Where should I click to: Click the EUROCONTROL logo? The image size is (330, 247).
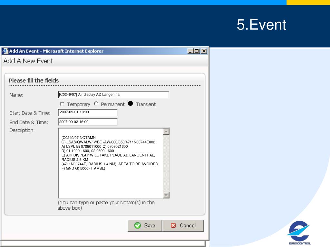[299, 233]
